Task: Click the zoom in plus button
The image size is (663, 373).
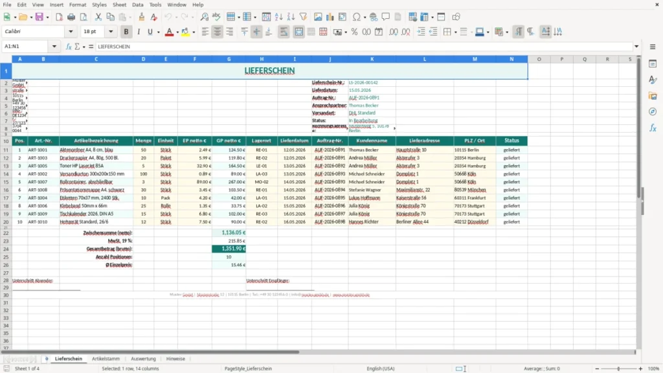Action: [x=640, y=368]
